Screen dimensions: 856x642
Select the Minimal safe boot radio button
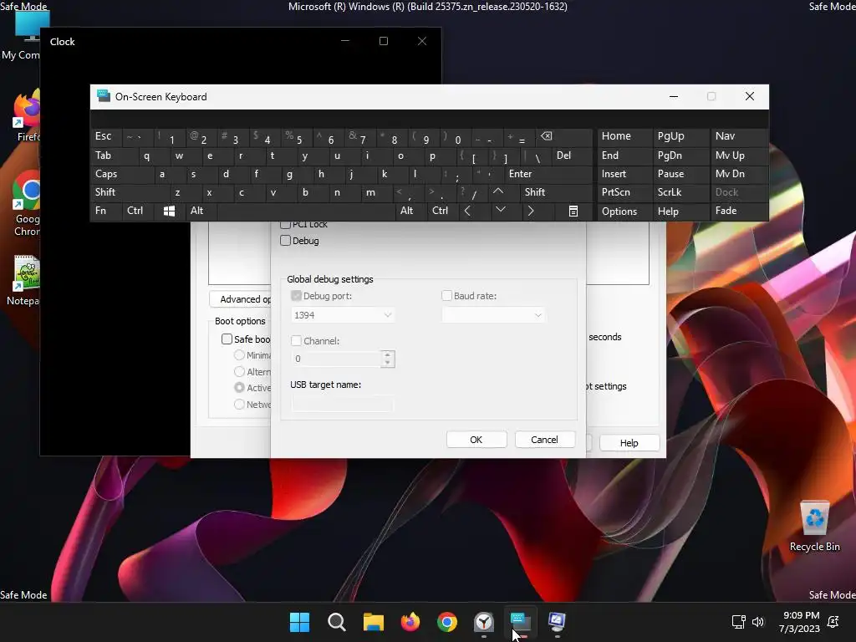tap(239, 355)
